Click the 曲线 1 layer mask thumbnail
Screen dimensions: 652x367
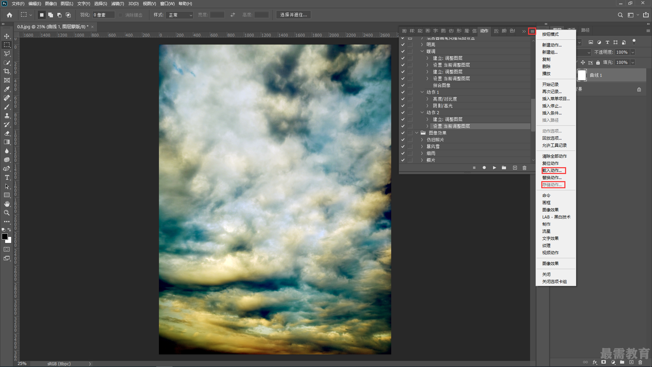click(x=582, y=75)
